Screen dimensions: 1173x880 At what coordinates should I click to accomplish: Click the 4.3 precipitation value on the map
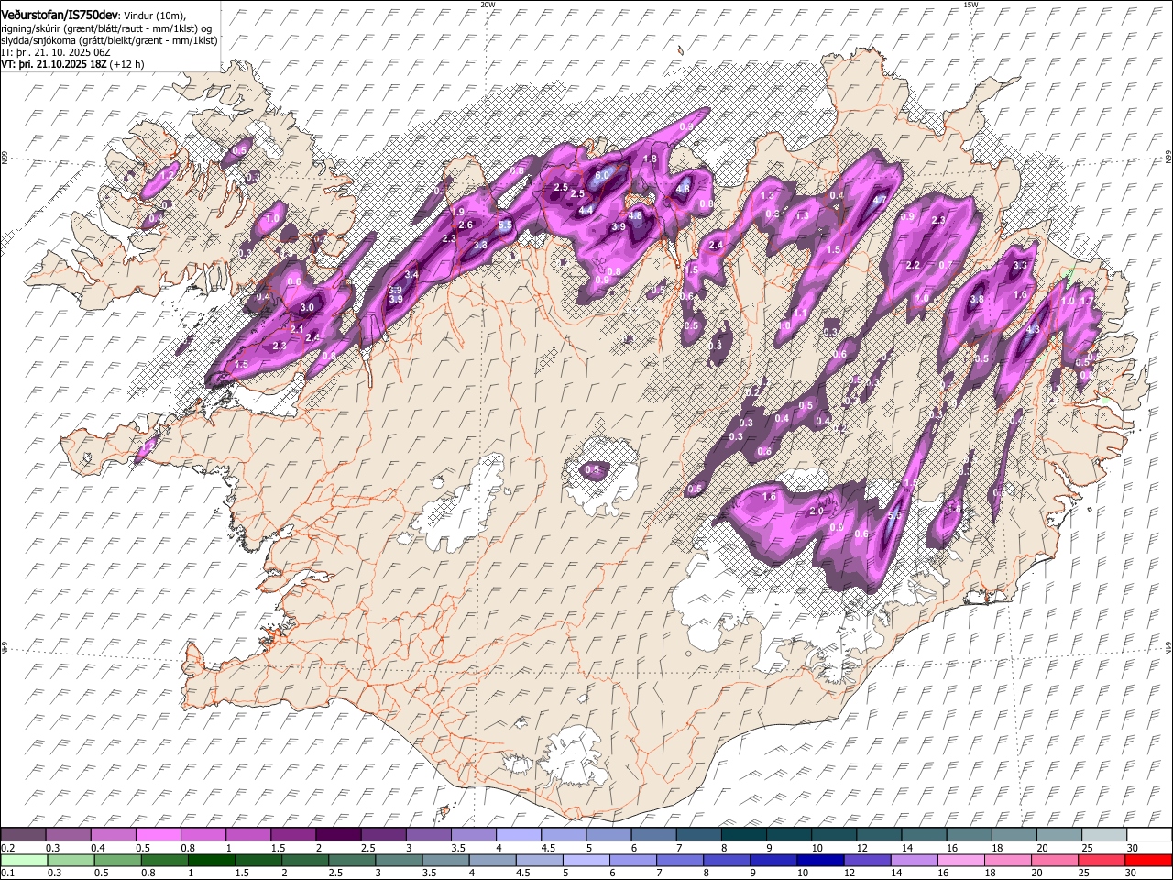[1034, 329]
